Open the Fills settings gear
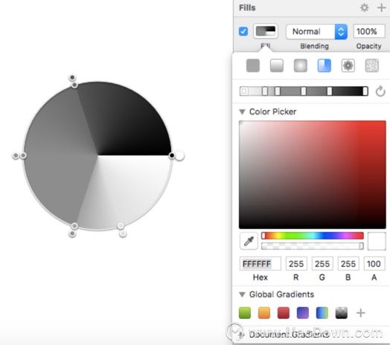 365,7
